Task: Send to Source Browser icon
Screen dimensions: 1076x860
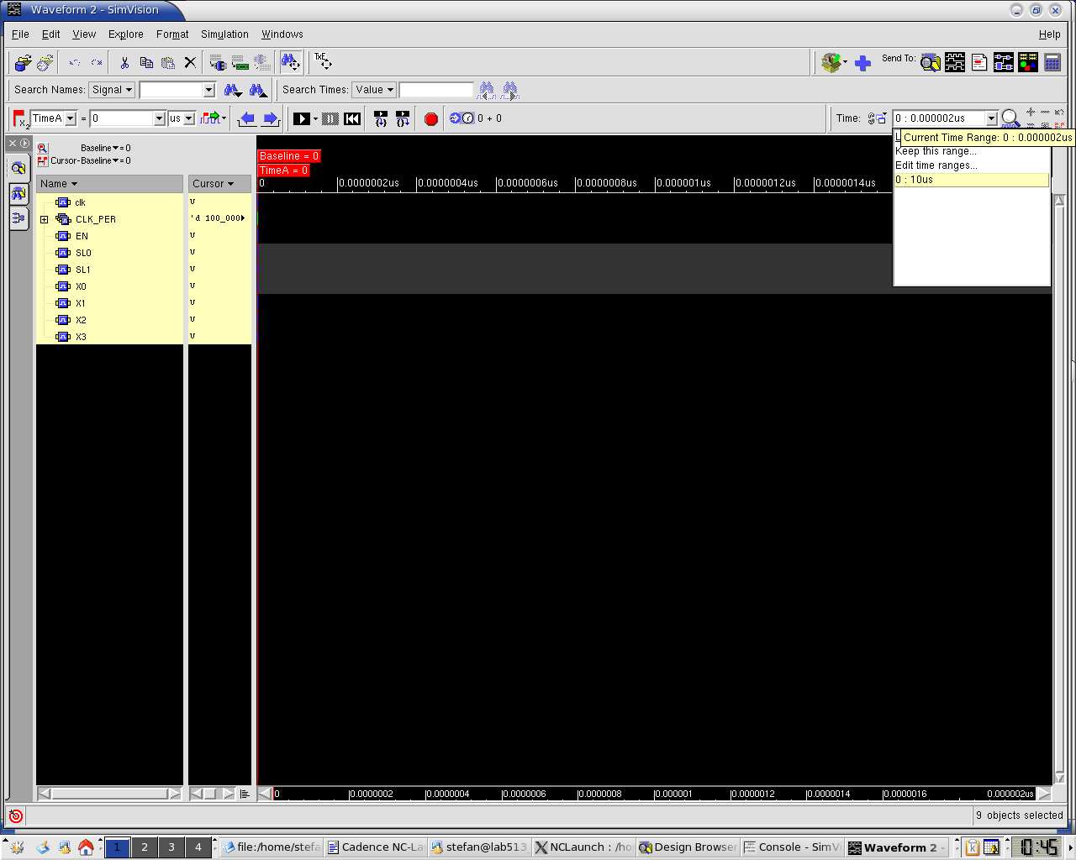Action: coord(979,62)
